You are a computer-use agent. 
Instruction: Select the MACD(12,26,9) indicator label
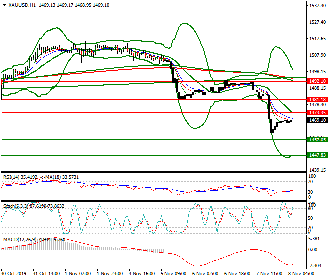coord(20,239)
